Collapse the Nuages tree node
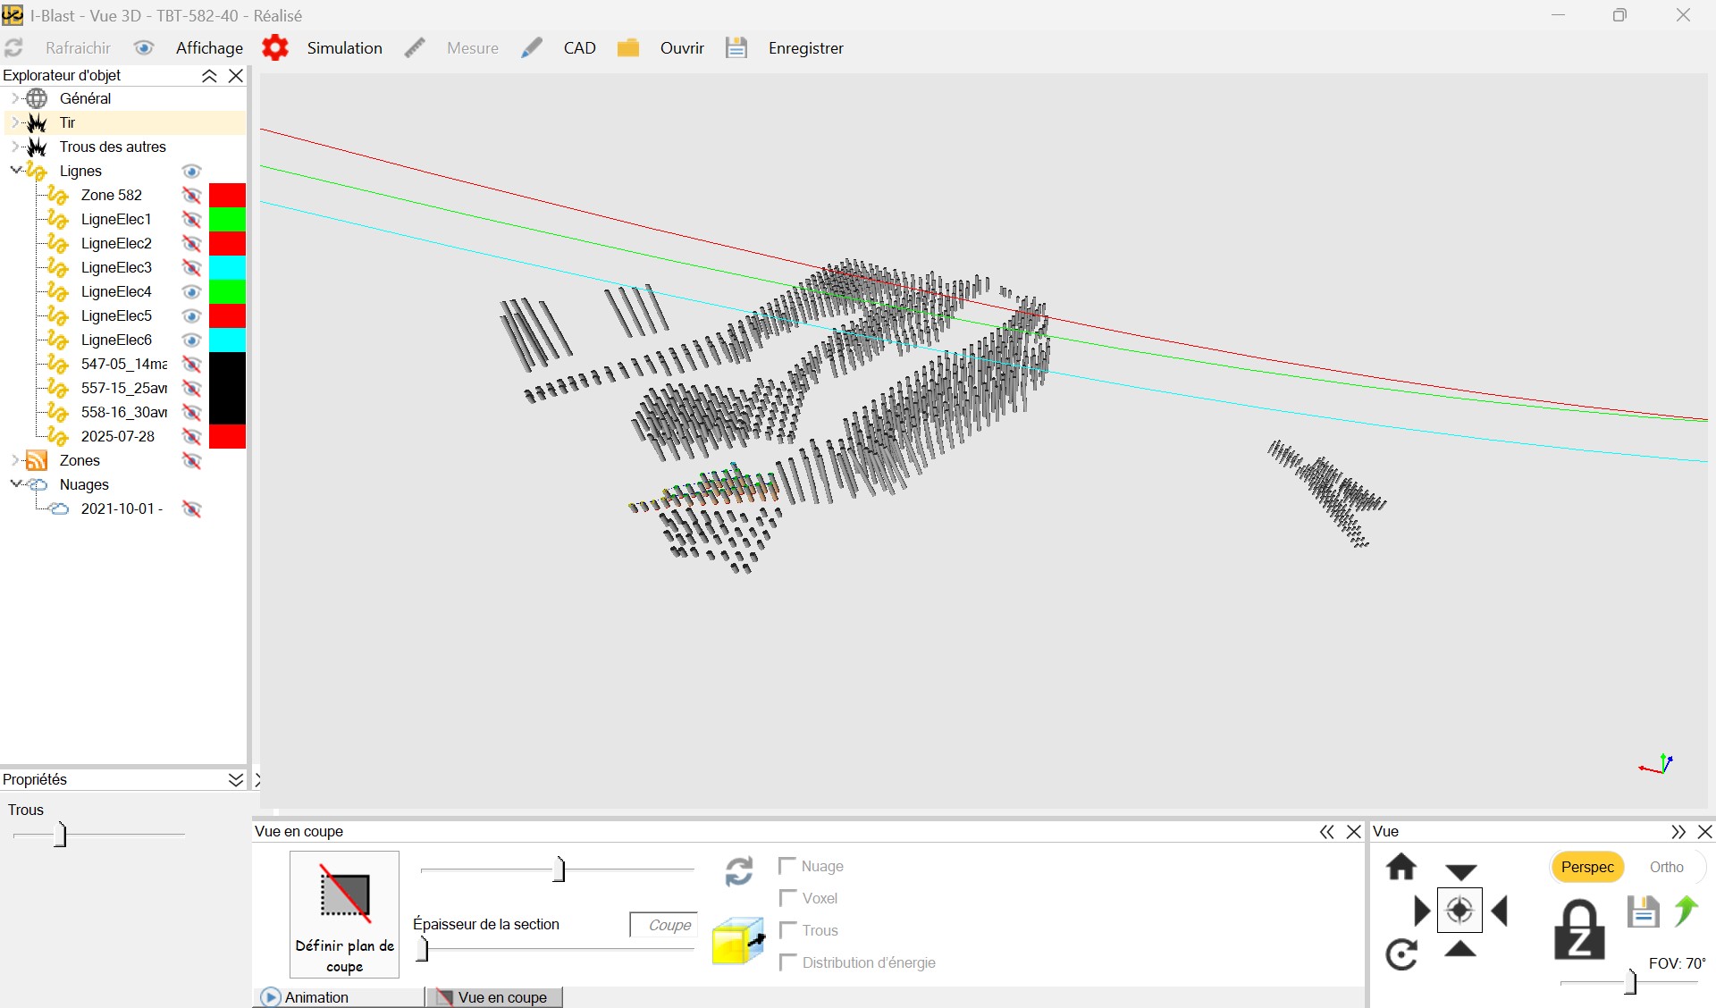Image resolution: width=1716 pixels, height=1008 pixels. click(x=14, y=484)
